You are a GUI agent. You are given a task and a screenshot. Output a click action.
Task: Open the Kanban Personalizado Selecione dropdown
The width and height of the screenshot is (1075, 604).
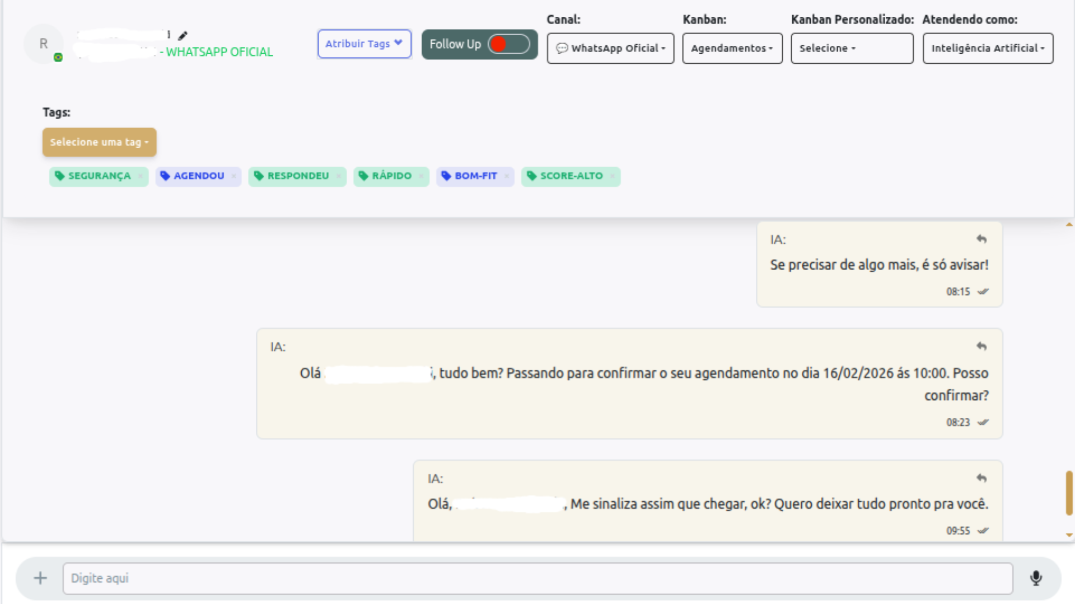[852, 49]
